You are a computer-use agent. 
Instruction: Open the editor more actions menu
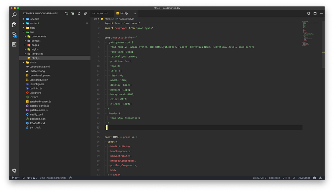tap(321, 13)
